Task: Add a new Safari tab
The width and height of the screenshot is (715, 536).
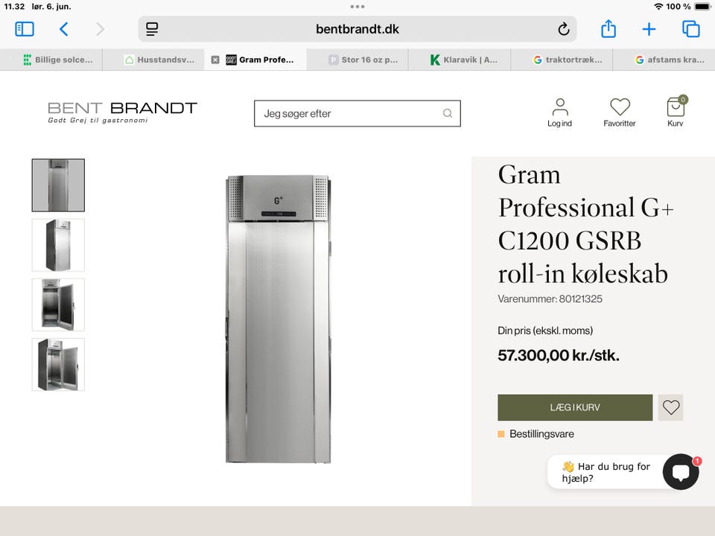Action: point(649,29)
